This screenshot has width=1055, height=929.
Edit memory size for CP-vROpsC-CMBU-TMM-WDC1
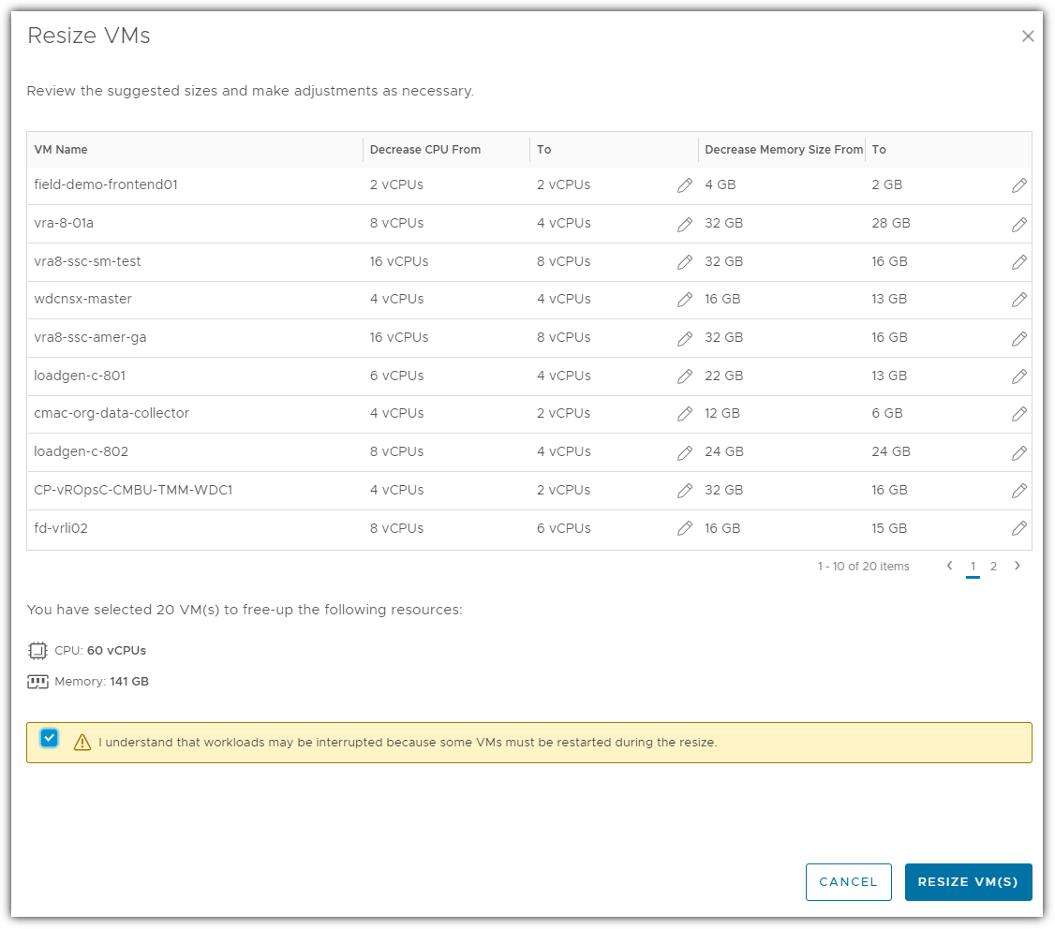click(1019, 491)
